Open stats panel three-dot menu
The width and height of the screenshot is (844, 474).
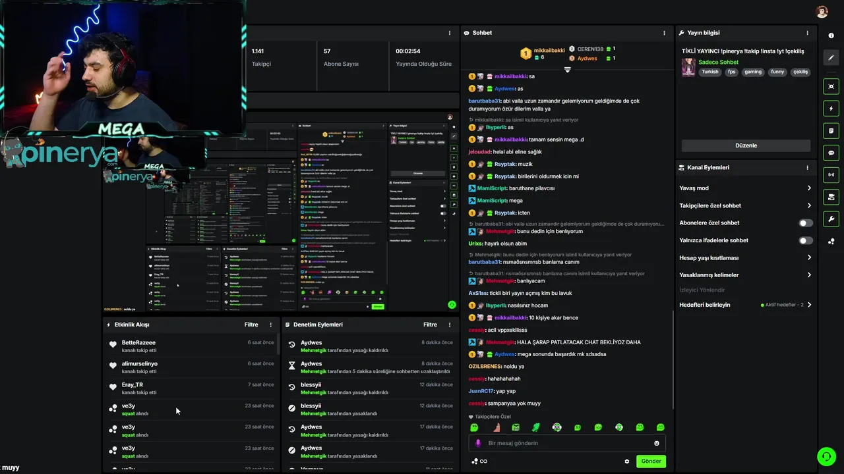450,33
